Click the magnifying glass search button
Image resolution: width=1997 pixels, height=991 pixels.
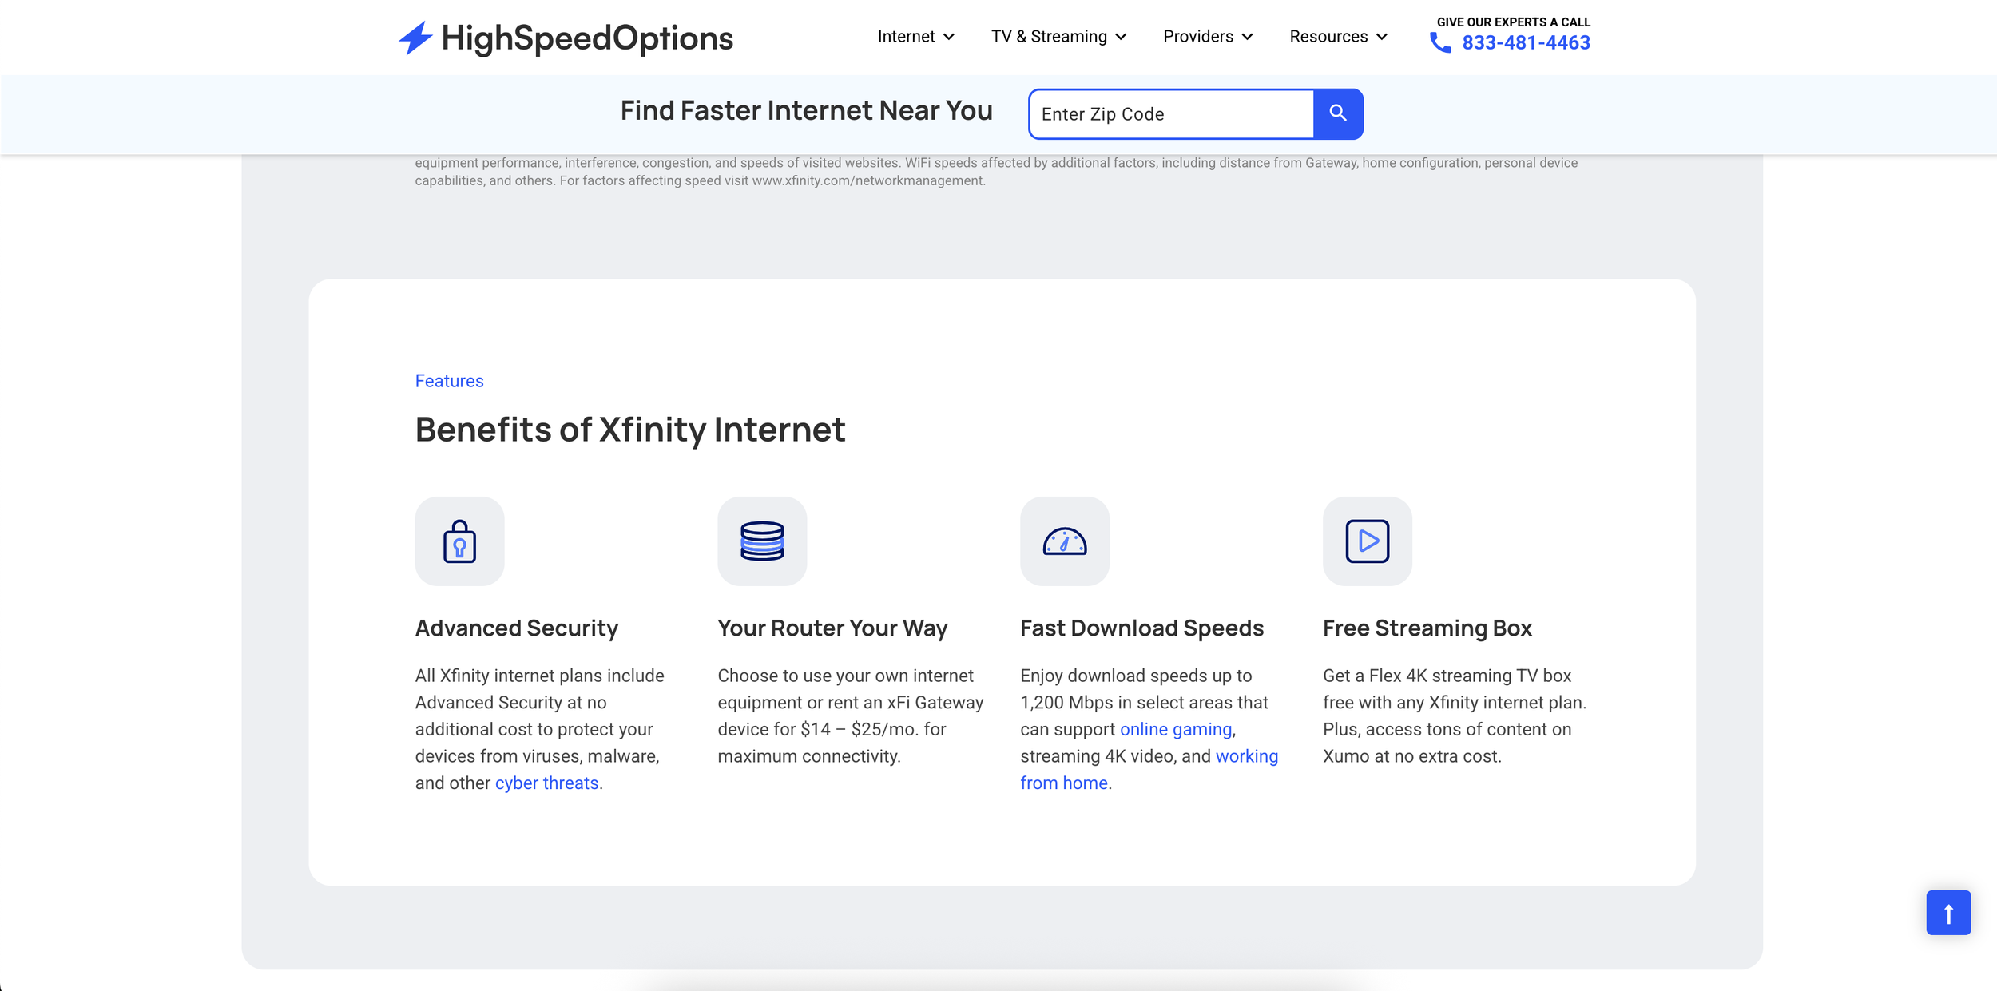(1338, 113)
